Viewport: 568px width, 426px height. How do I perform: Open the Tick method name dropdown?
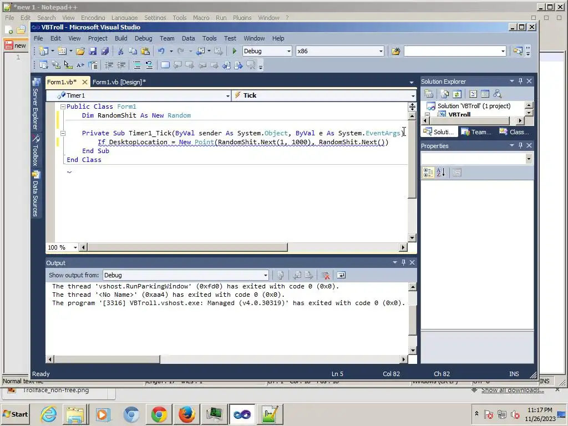413,95
